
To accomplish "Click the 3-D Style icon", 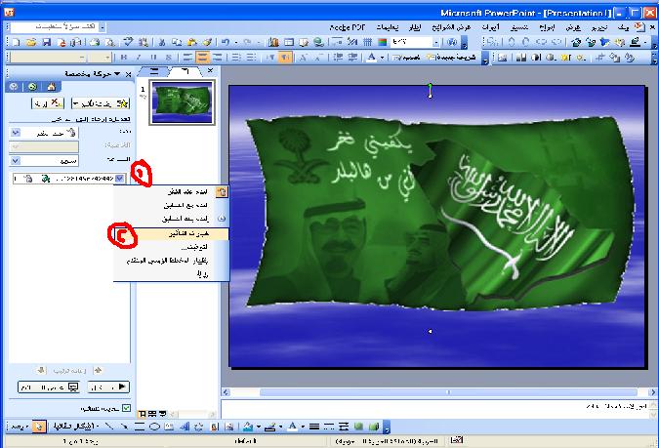I will (x=374, y=427).
